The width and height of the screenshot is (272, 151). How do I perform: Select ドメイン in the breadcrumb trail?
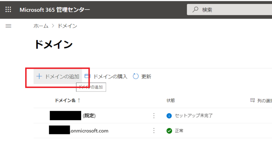[67, 26]
